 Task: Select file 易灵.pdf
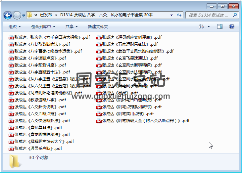(x=117, y=93)
